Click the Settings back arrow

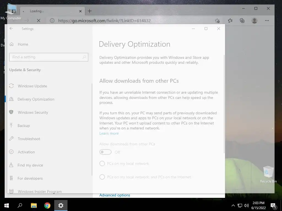(x=11, y=29)
